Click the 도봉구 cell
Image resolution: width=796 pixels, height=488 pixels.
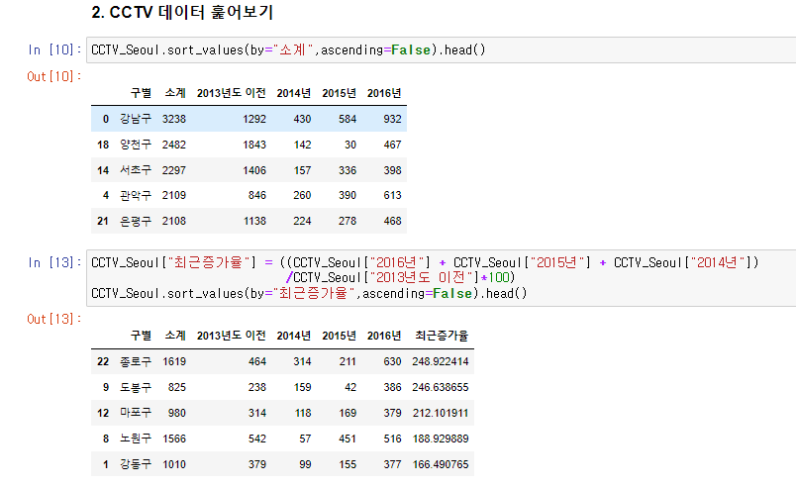[136, 387]
